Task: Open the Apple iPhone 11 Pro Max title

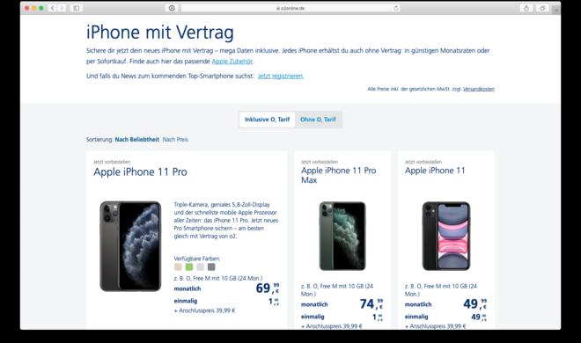Action: tap(338, 175)
